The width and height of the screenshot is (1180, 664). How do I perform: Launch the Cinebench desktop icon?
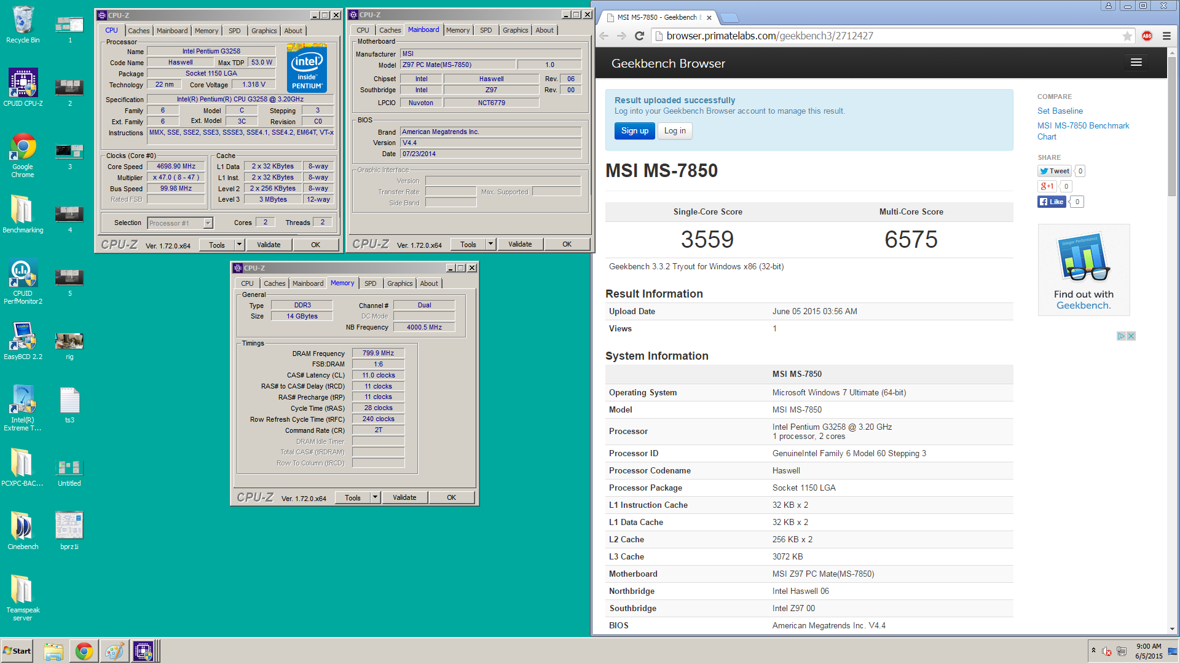tap(23, 530)
